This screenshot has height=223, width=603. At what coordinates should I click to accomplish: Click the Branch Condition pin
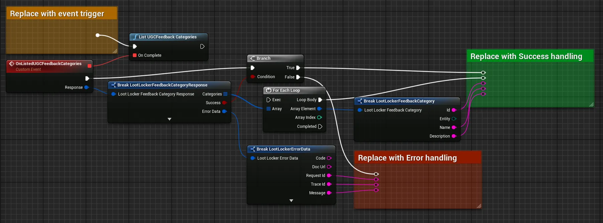253,77
